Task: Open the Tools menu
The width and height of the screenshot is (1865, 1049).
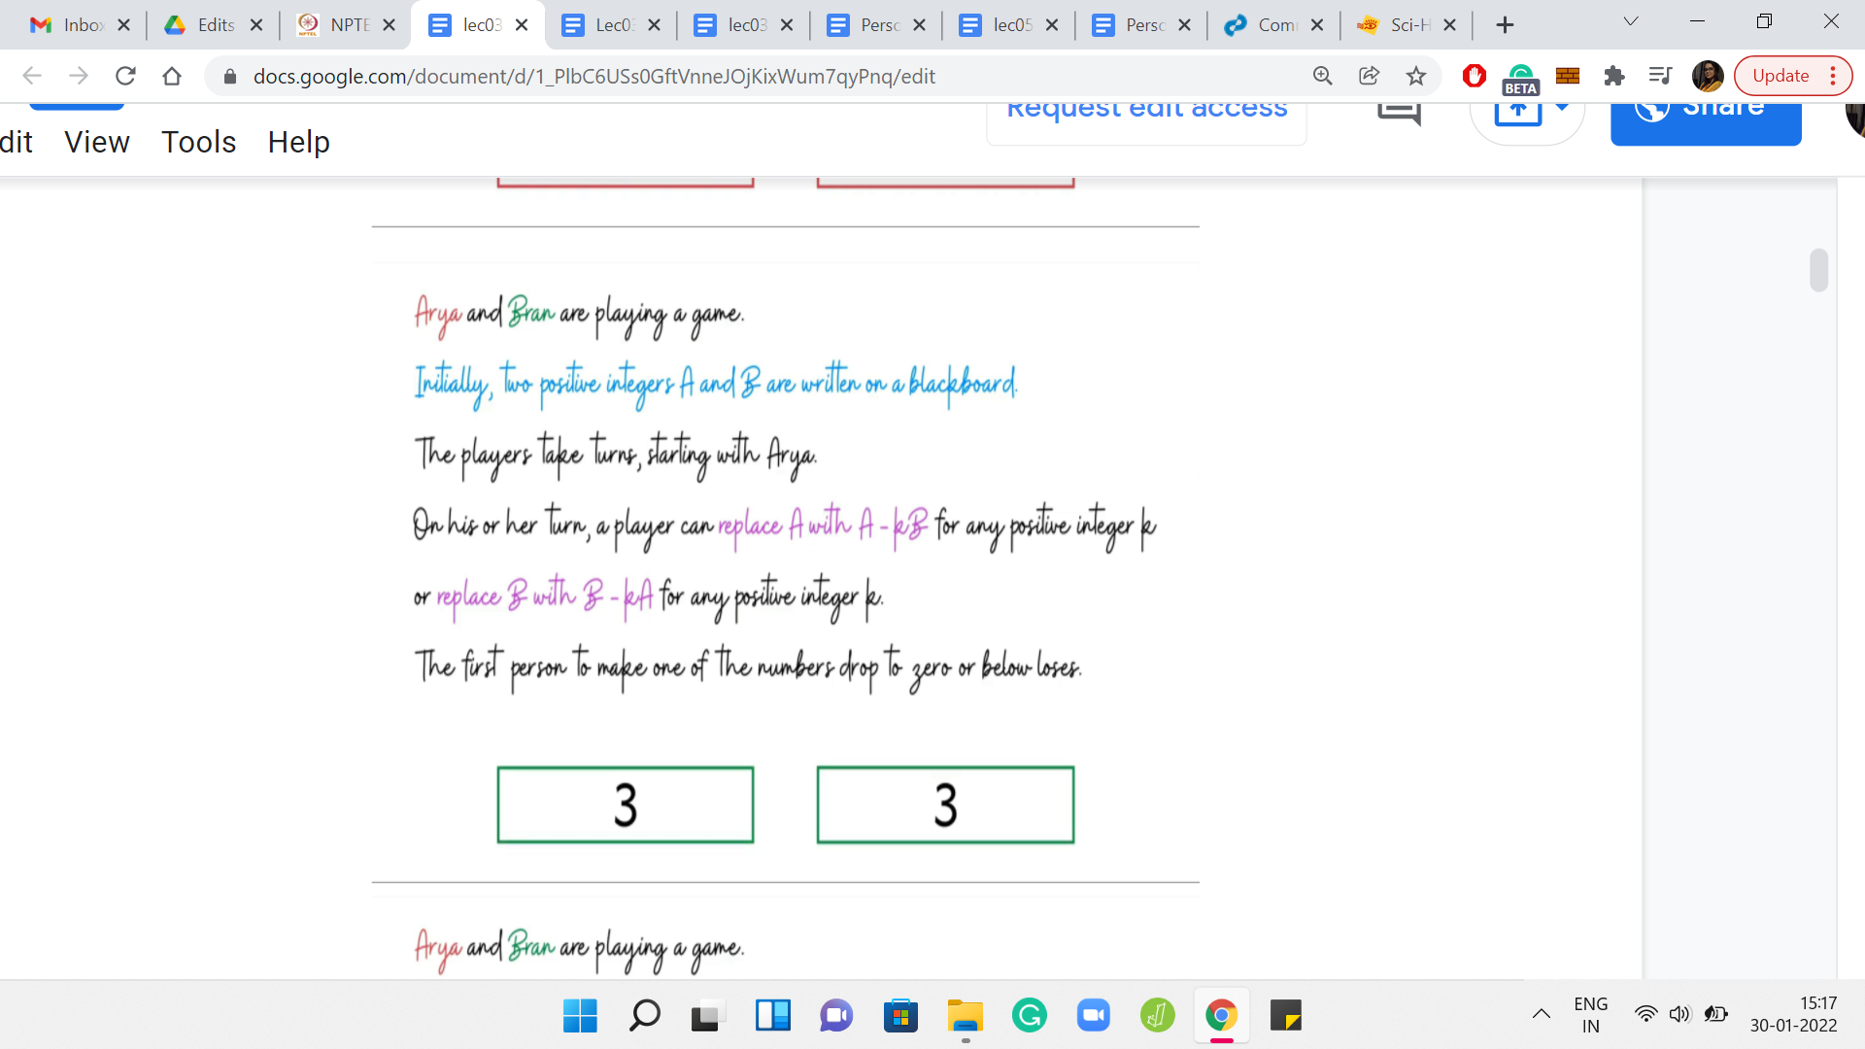Action: point(198,142)
